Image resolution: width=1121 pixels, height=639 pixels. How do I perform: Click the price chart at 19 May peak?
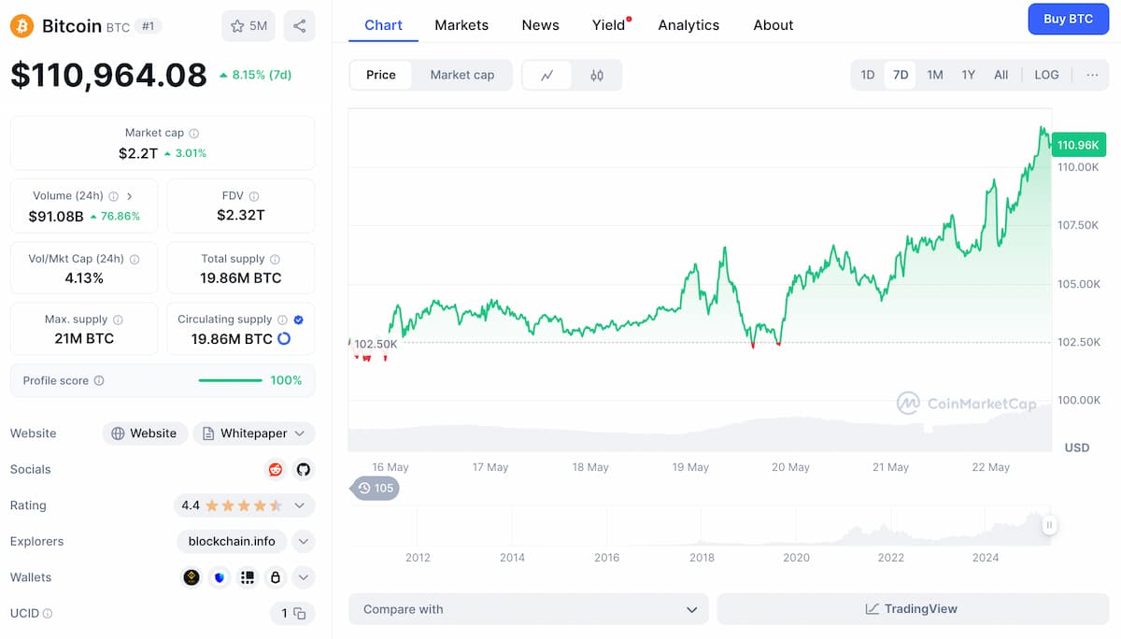[x=724, y=248]
